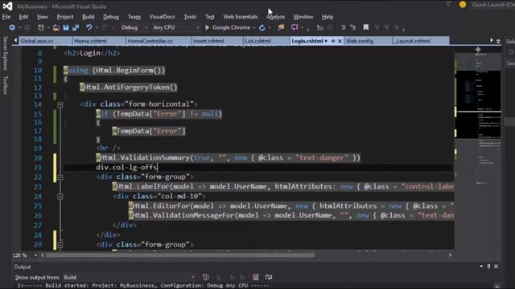Image resolution: width=515 pixels, height=289 pixels.
Task: Start debugging with the green play icon
Action: tap(208, 27)
